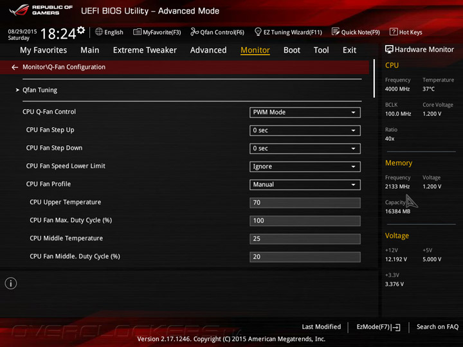Click the Hardware Monitor screen icon
Viewport: 463px width, 347px height.
(x=389, y=49)
